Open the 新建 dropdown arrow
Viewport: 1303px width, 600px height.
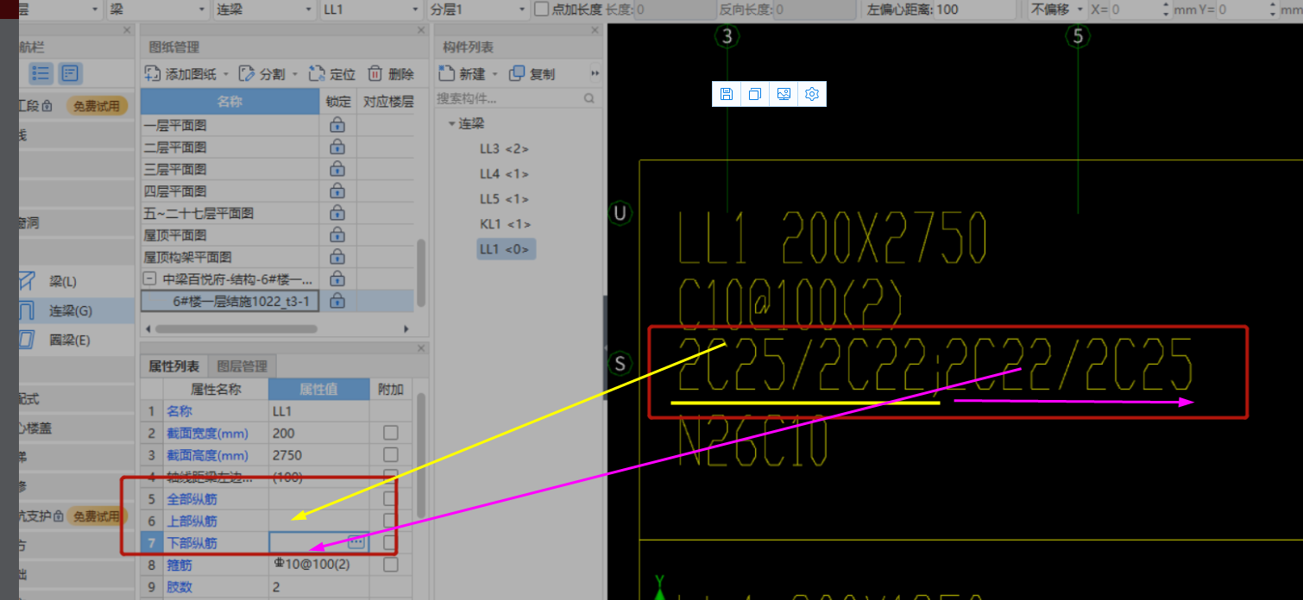click(x=494, y=74)
